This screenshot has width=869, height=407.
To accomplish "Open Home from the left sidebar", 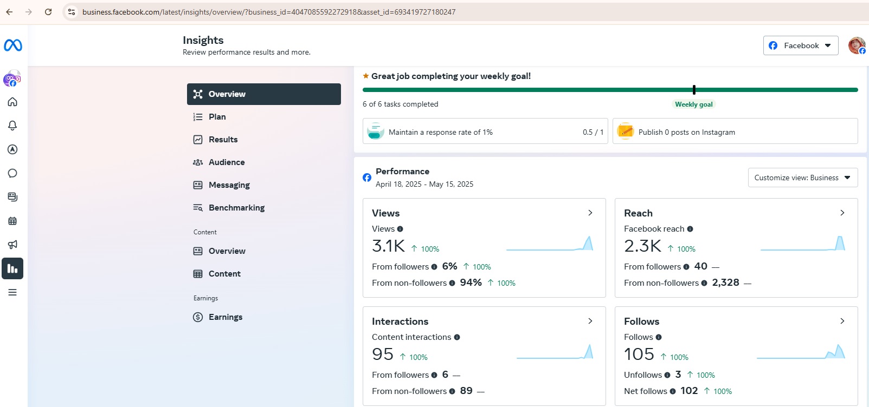I will click(x=12, y=102).
